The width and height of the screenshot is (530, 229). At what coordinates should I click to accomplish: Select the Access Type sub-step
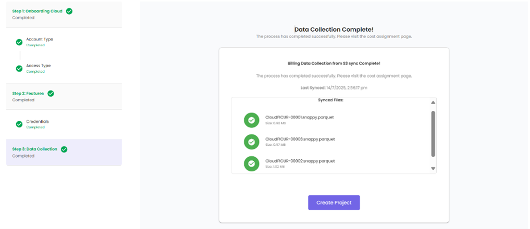39,66
